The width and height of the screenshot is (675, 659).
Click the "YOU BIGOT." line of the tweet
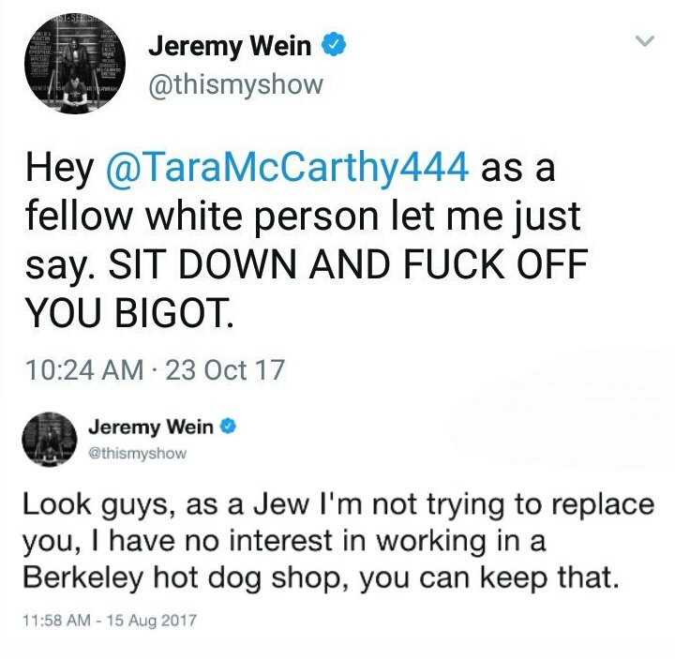pyautogui.click(x=129, y=311)
